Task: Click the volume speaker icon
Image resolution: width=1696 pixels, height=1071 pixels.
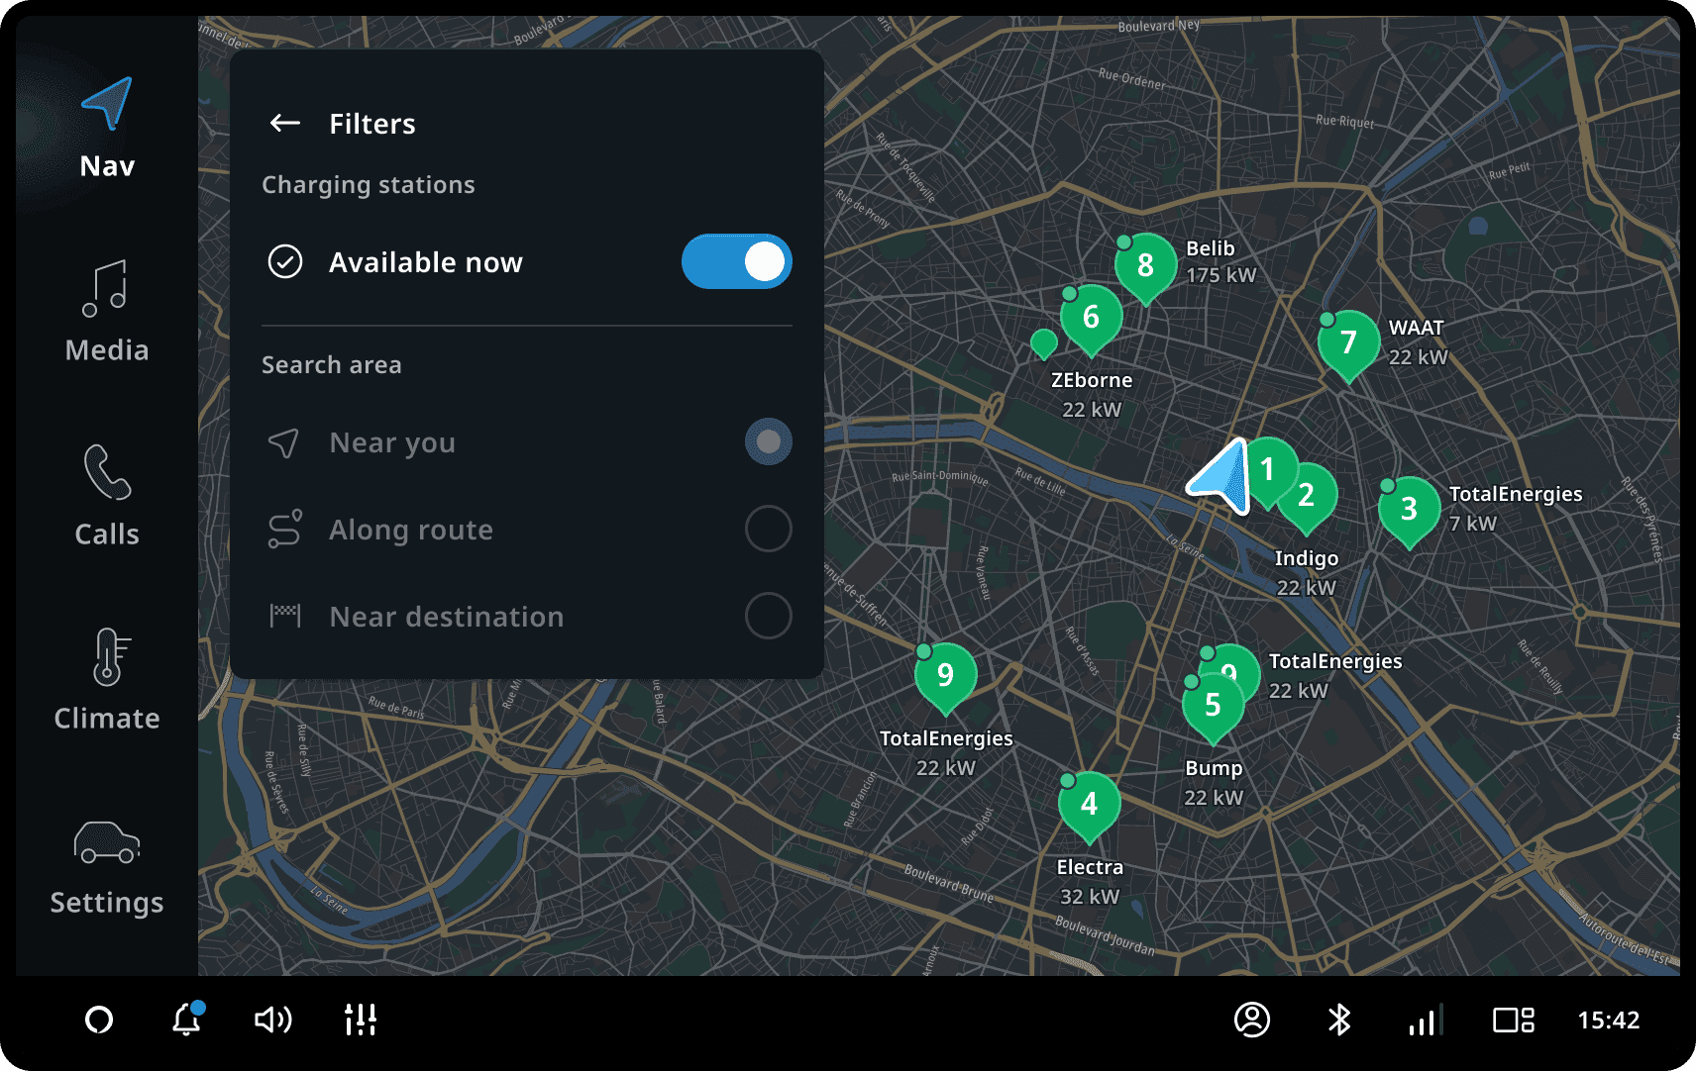Action: 272,1020
